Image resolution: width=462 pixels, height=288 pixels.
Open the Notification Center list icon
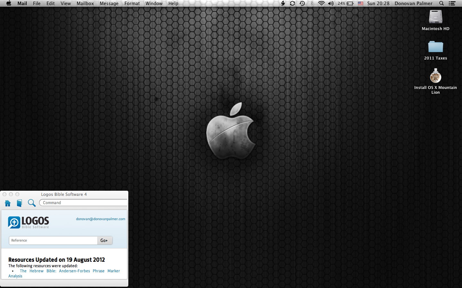point(452,4)
